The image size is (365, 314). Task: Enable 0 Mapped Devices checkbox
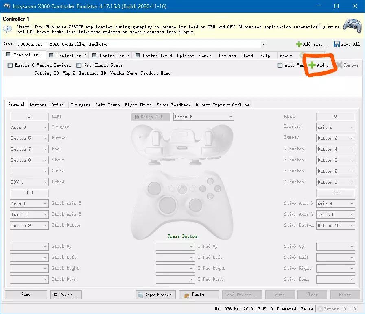pos(10,65)
